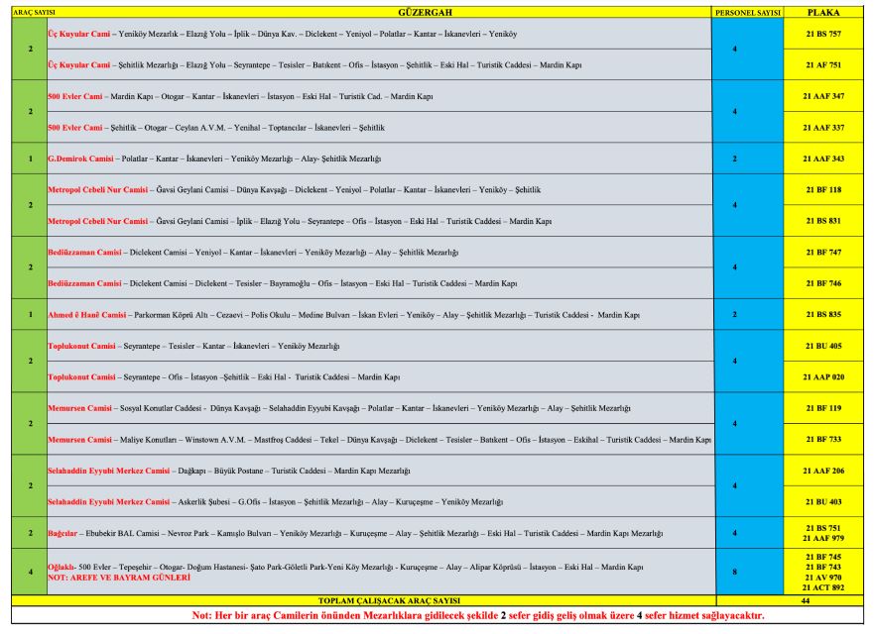Click the PERSONEL SAYISI column header
This screenshot has height=634, width=875.
click(747, 14)
